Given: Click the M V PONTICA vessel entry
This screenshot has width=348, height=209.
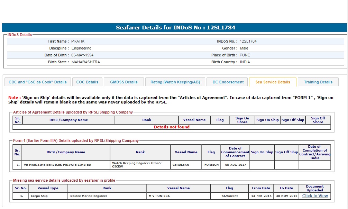Looking at the screenshot, I should click(159, 196).
